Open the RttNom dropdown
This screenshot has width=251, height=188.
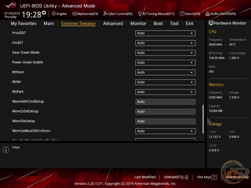click(x=166, y=72)
